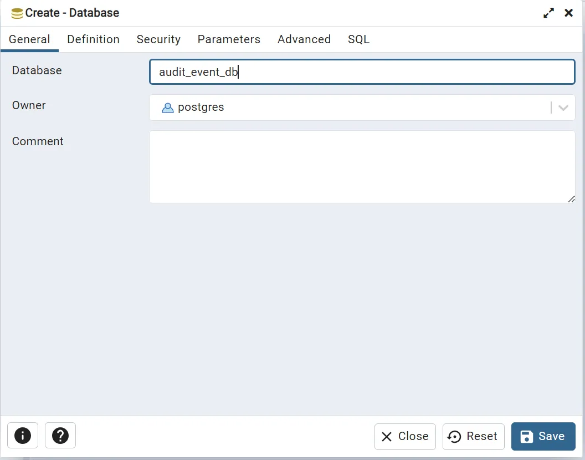Open the object information (i) button
This screenshot has height=460, width=585.
point(23,436)
